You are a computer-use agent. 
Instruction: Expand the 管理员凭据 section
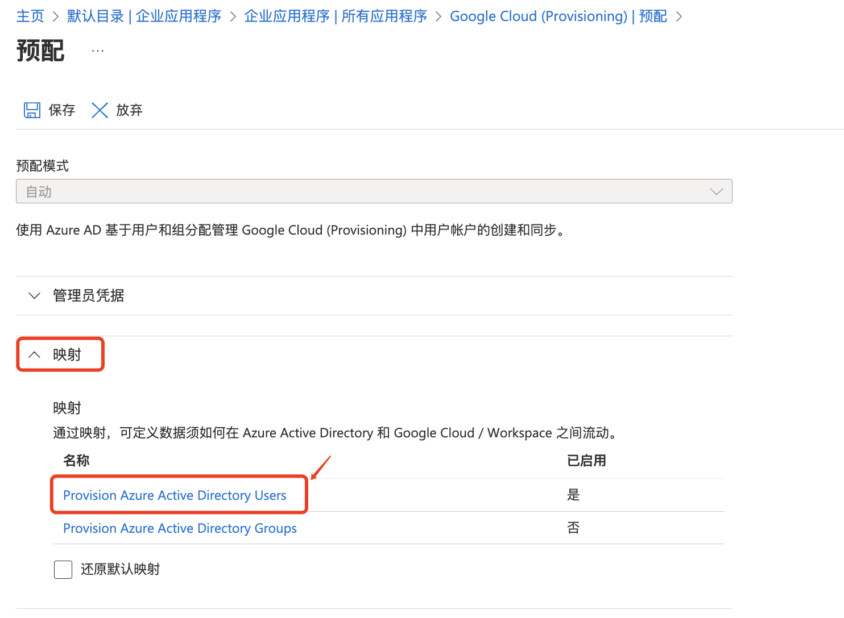coord(374,295)
